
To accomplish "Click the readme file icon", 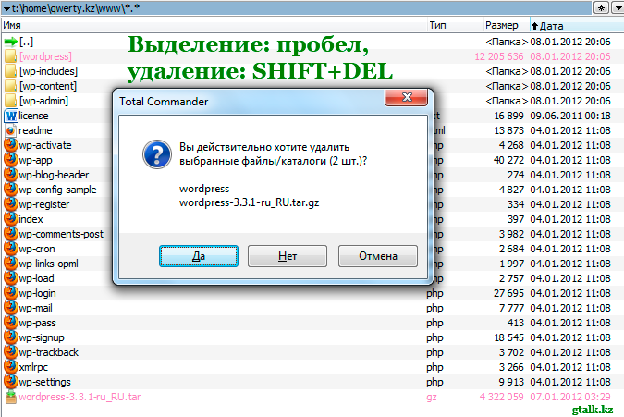I will coord(11,130).
